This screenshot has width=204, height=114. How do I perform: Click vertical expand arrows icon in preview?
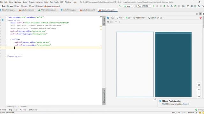pyautogui.click(x=120, y=22)
